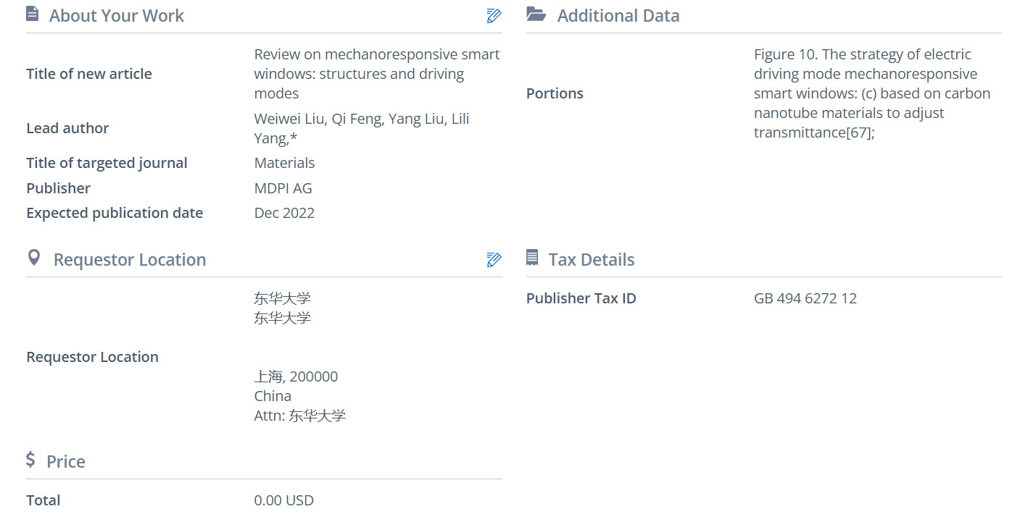Click the targeted journal value 'Materials'

(284, 163)
